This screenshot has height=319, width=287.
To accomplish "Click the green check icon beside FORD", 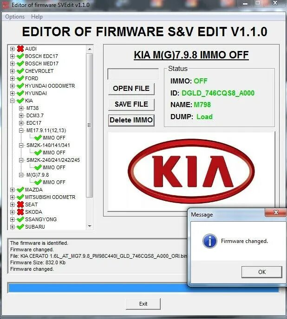I will point(20,78).
